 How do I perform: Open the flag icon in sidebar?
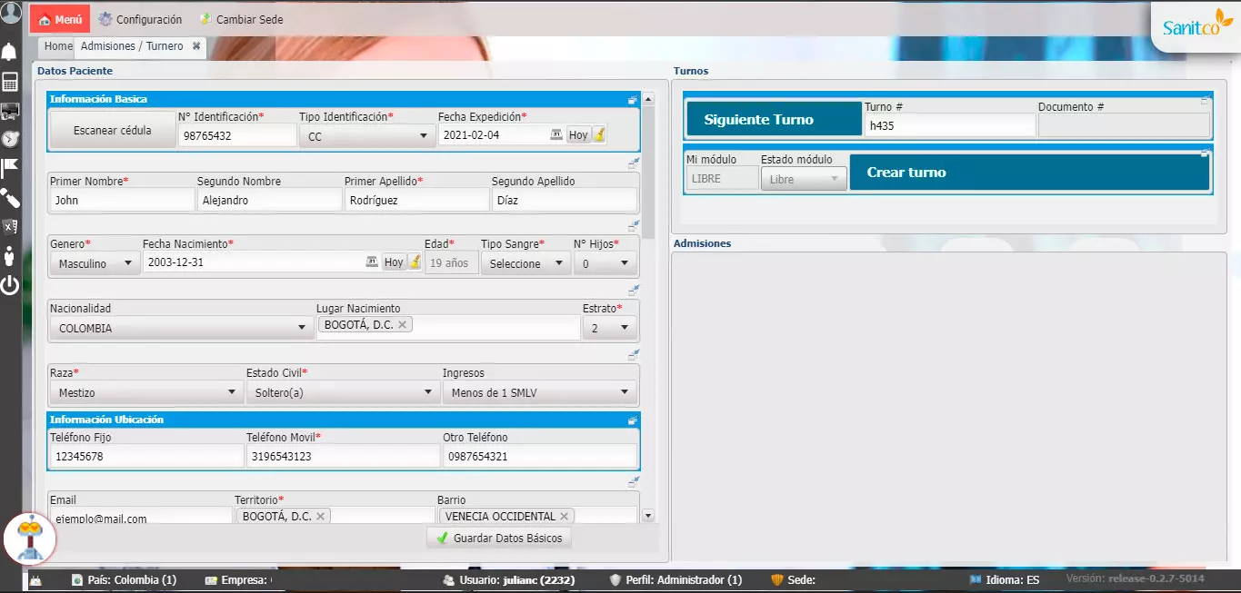pyautogui.click(x=10, y=167)
